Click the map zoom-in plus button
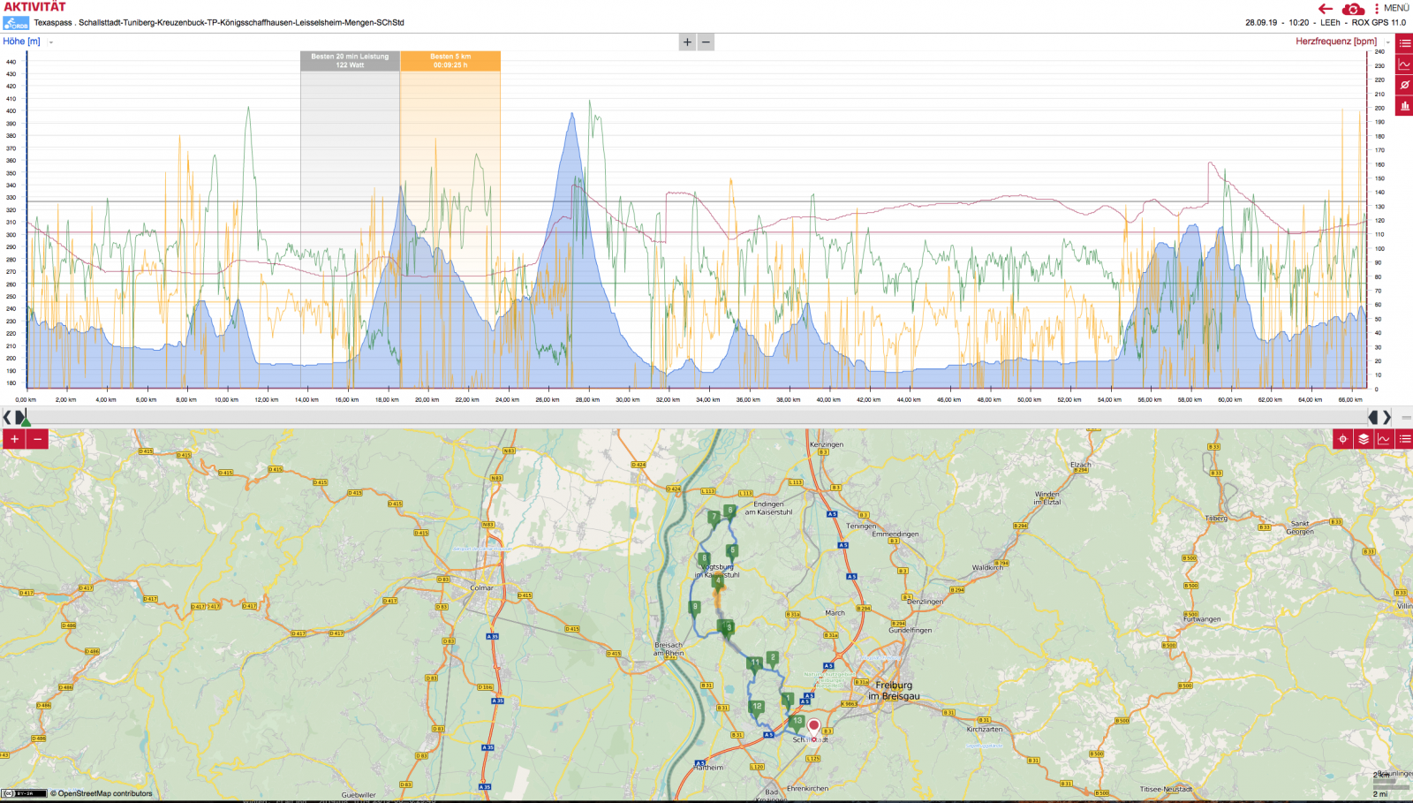 click(14, 439)
